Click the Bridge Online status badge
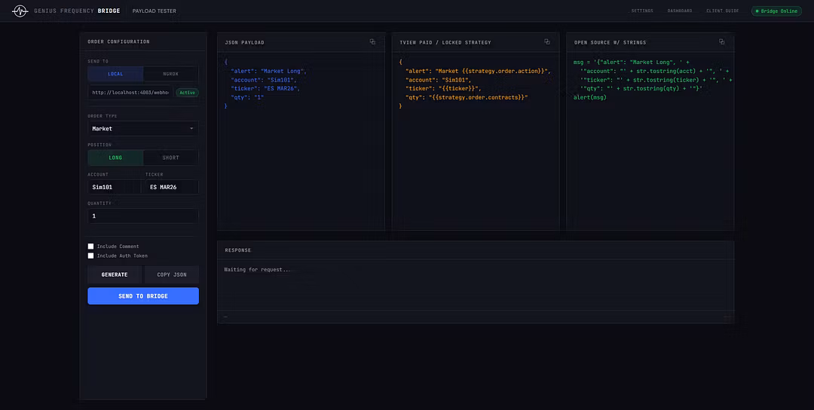814x410 pixels. point(776,11)
